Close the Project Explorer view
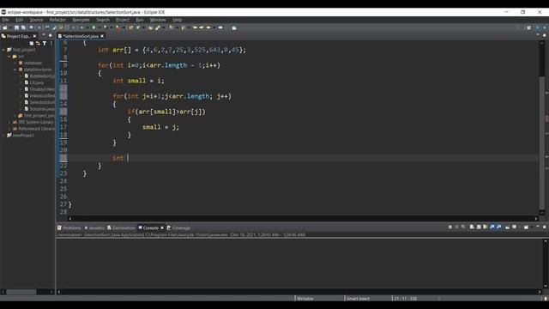This screenshot has width=549, height=309. click(x=34, y=36)
